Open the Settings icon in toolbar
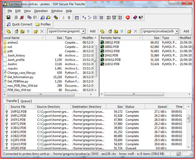The height and width of the screenshot is (159, 195). [x=56, y=18]
